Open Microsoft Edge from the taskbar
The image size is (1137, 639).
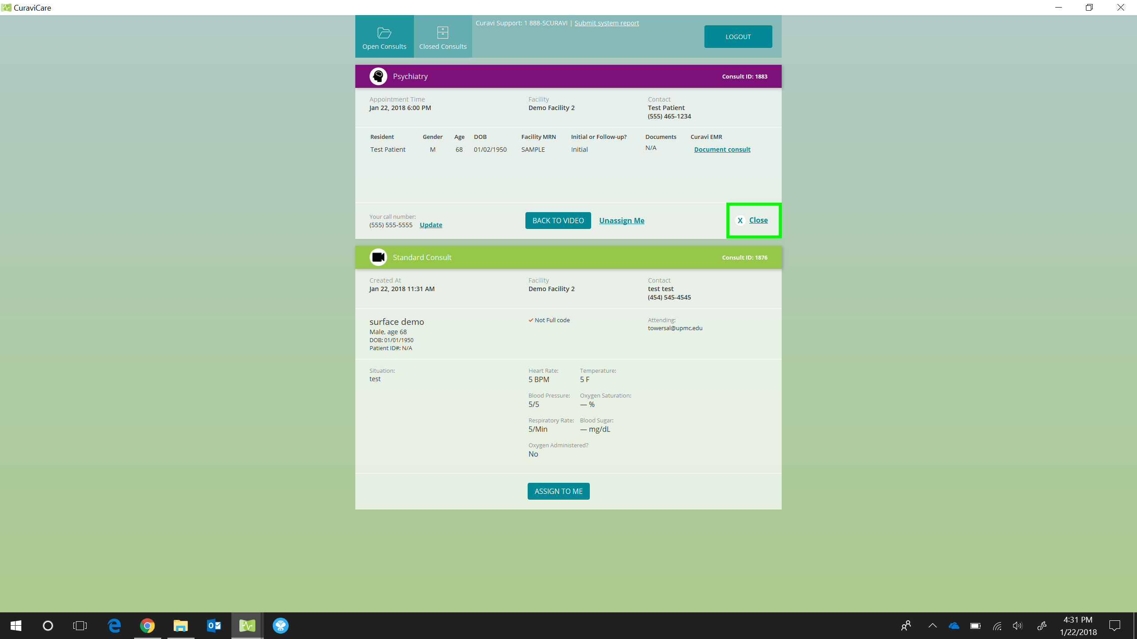pos(114,626)
